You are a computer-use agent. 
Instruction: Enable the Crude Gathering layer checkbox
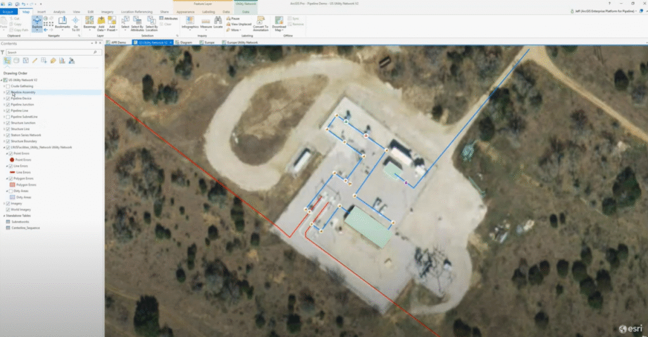coord(8,87)
